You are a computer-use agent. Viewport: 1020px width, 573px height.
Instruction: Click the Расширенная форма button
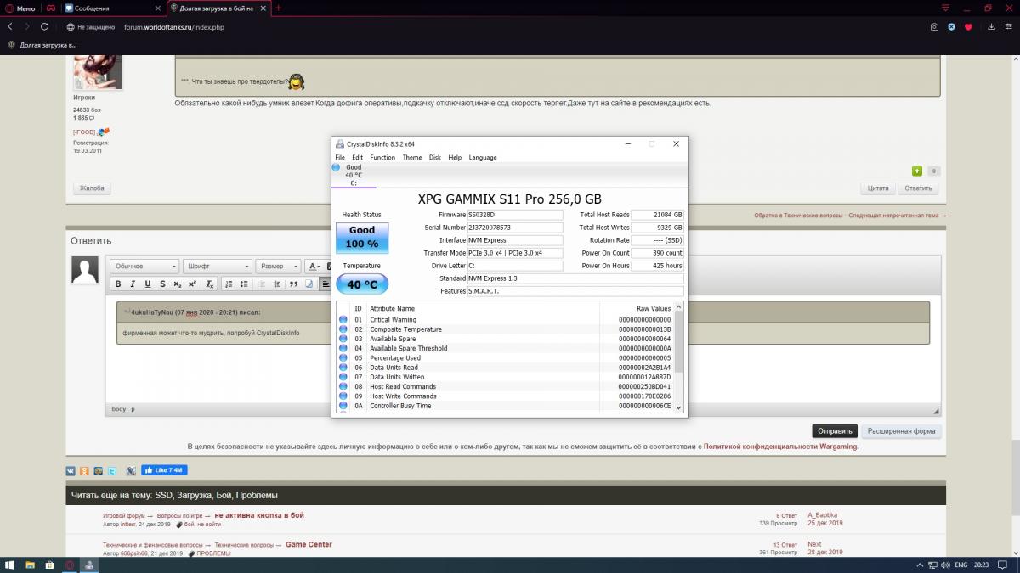[902, 431]
